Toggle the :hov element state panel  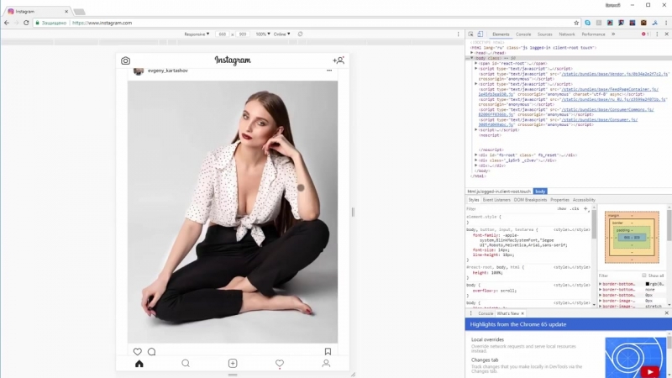561,208
